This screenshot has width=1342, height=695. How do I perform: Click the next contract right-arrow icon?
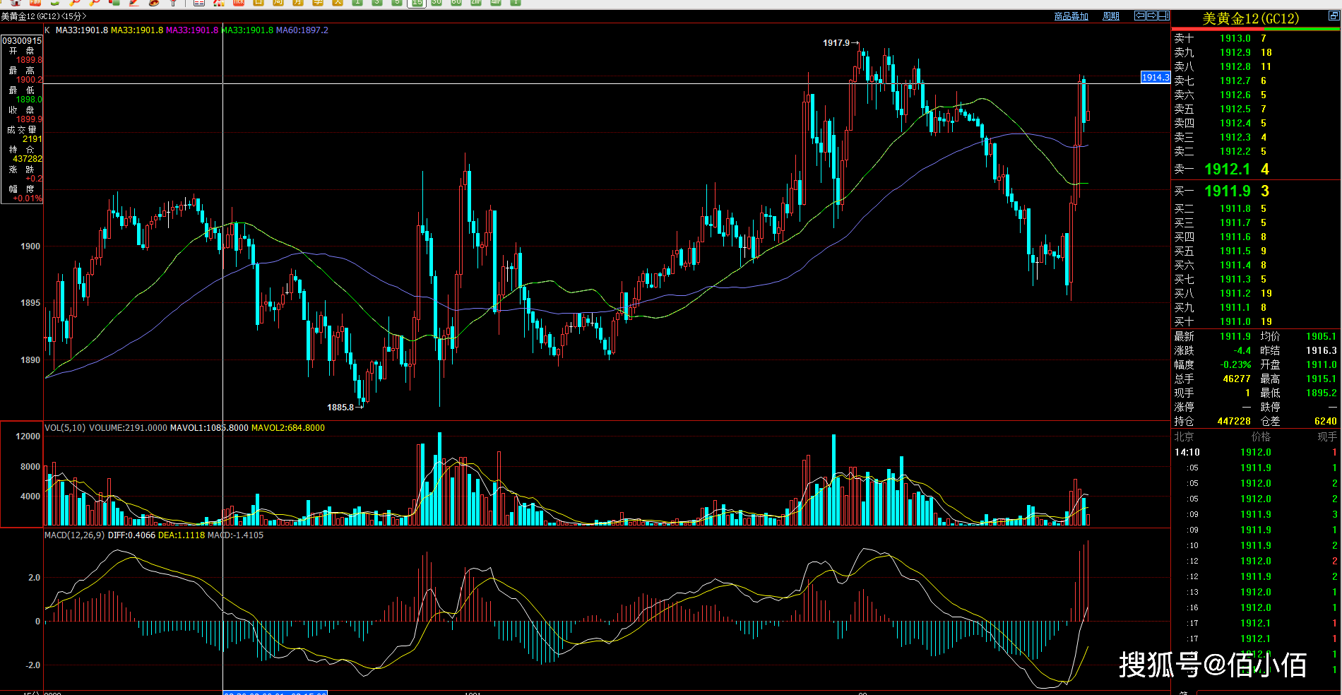1151,16
